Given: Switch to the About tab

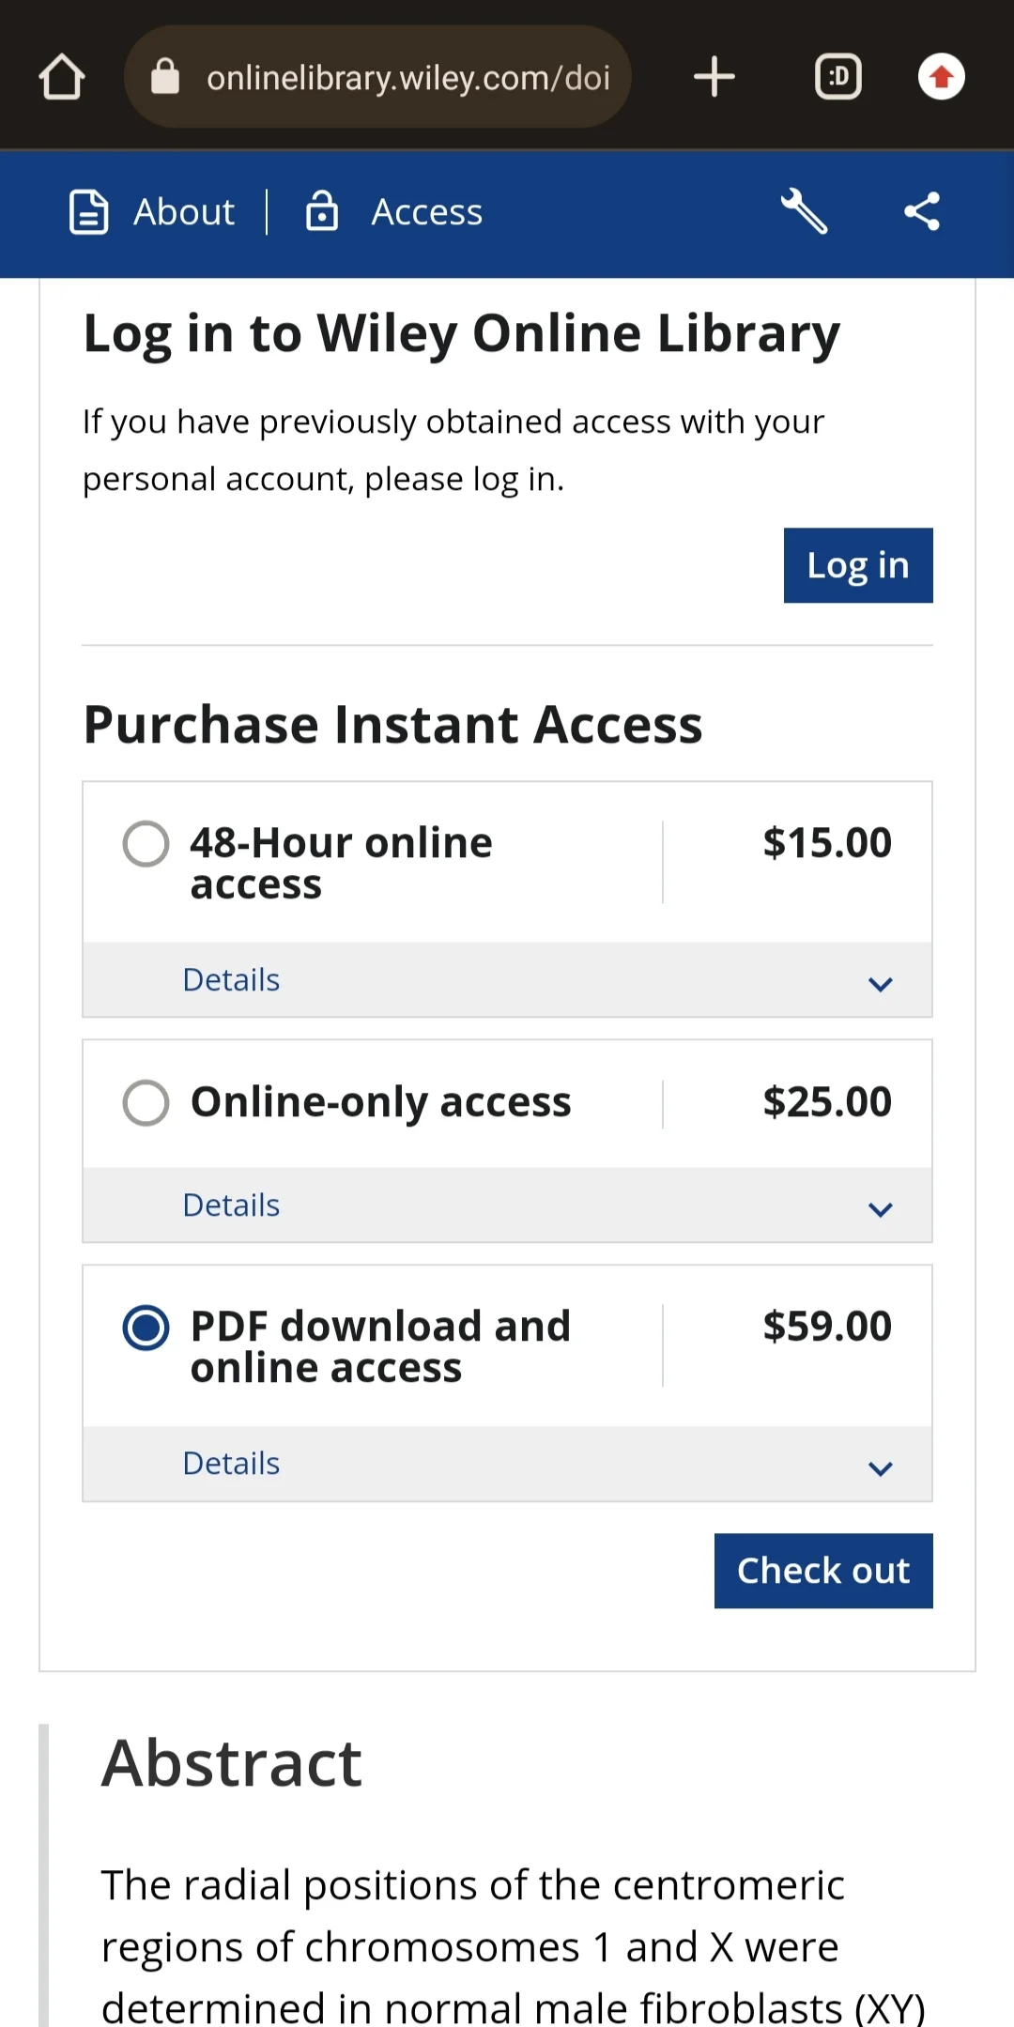Looking at the screenshot, I should (184, 212).
